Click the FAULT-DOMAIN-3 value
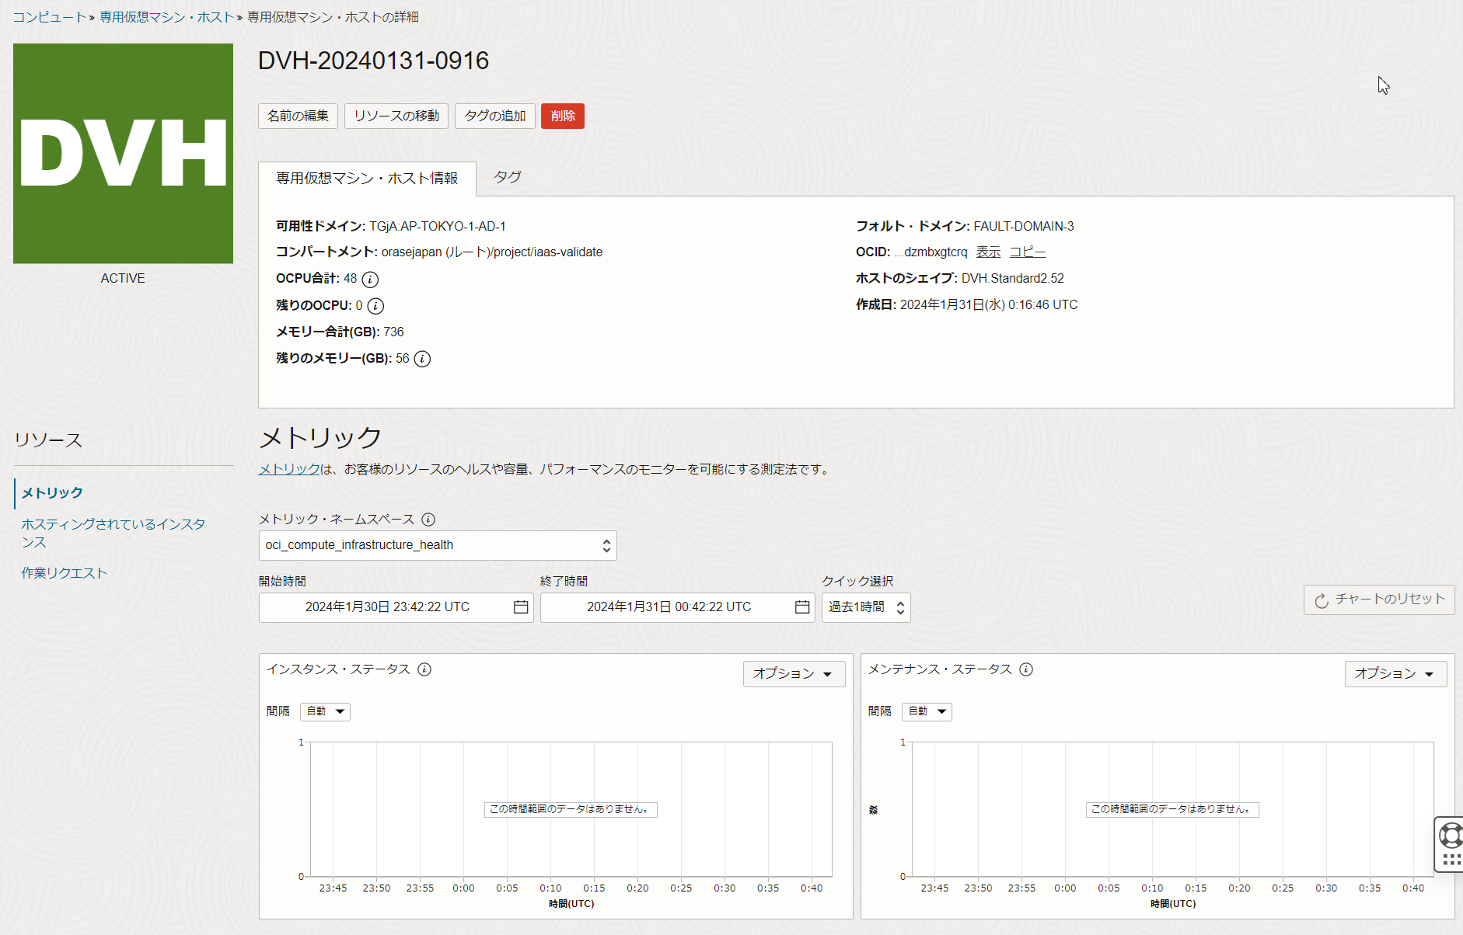This screenshot has width=1463, height=935. coord(1024,226)
